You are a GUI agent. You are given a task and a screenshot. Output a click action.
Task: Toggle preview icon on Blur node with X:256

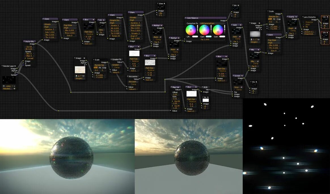pos(226,56)
